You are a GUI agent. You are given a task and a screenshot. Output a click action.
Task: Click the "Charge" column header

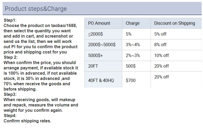click(132, 23)
